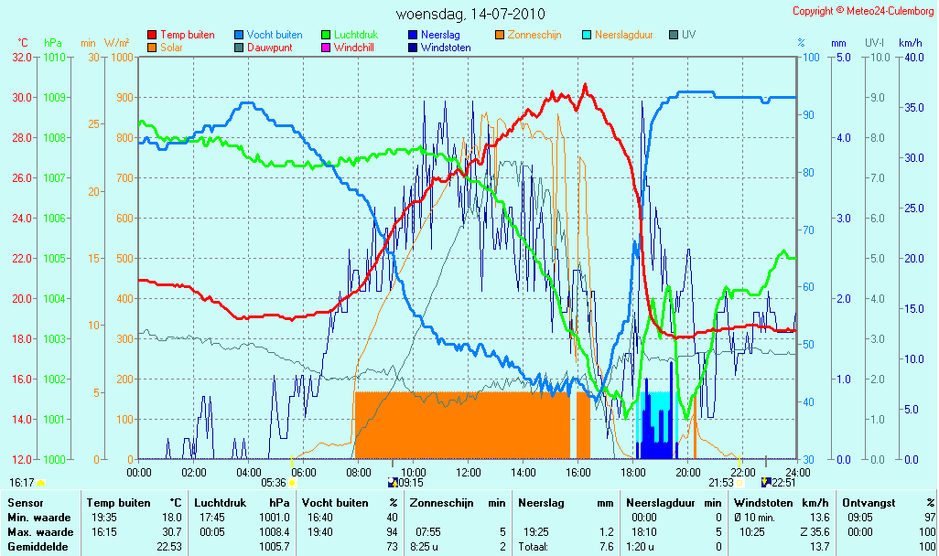Viewport: 939px width, 556px height.
Task: Click the red Temp buiten legend swatch
Action: pos(152,36)
